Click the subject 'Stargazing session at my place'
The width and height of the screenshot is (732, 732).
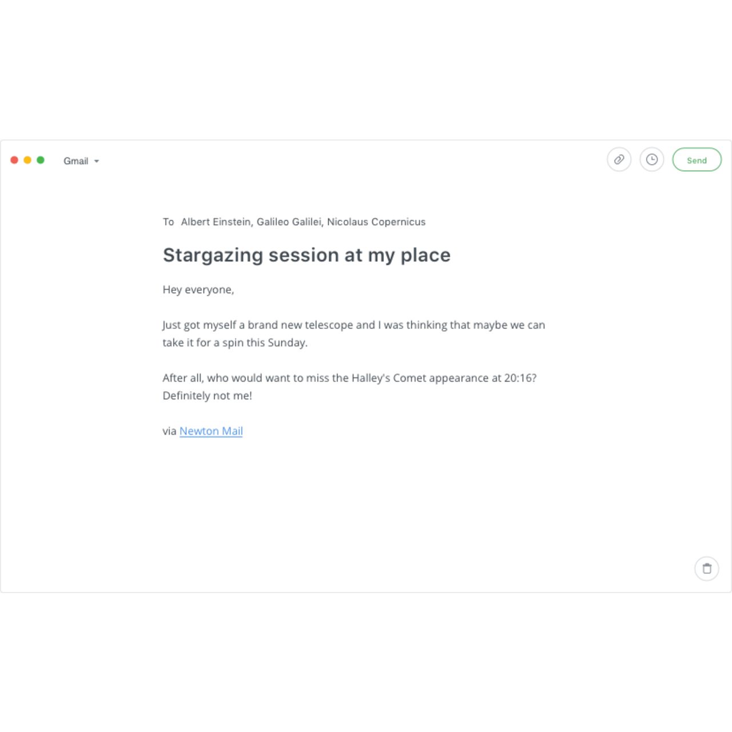(307, 255)
